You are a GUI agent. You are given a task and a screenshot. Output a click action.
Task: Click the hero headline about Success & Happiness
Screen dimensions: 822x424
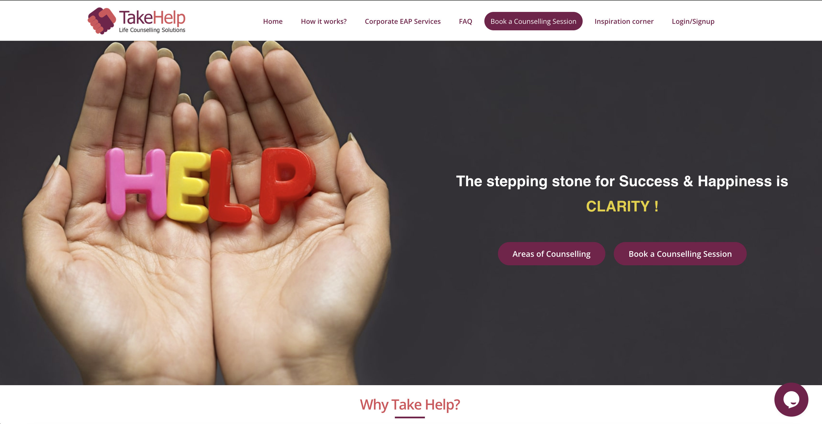[622, 181]
